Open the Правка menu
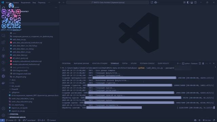The image size is (217, 122). [x=16, y=2]
